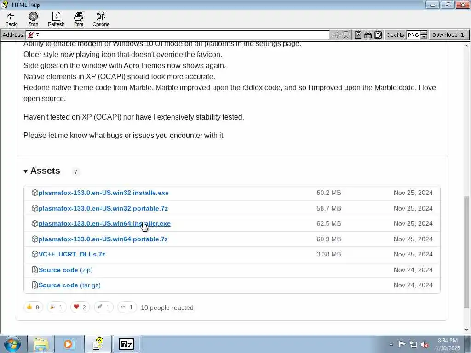Click the 60.2 MB size value

click(328, 193)
